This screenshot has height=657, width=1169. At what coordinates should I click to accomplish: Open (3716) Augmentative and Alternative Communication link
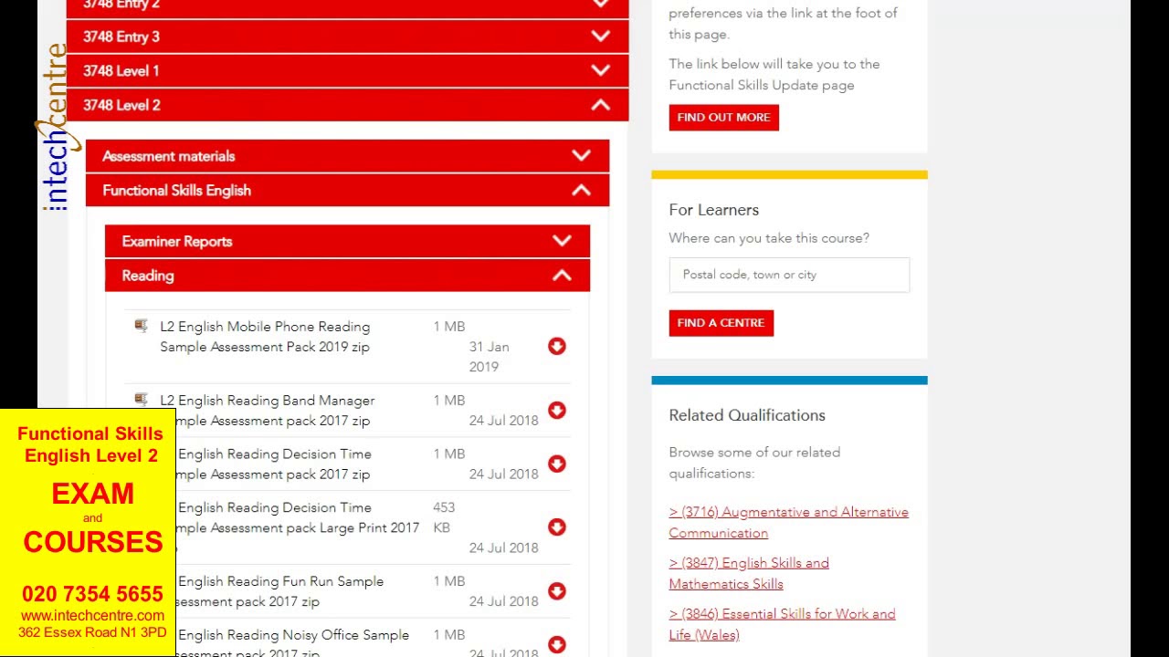pyautogui.click(x=788, y=523)
